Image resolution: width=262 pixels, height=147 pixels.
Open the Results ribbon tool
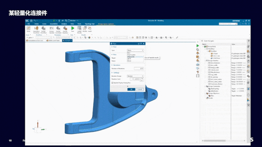[85, 29]
